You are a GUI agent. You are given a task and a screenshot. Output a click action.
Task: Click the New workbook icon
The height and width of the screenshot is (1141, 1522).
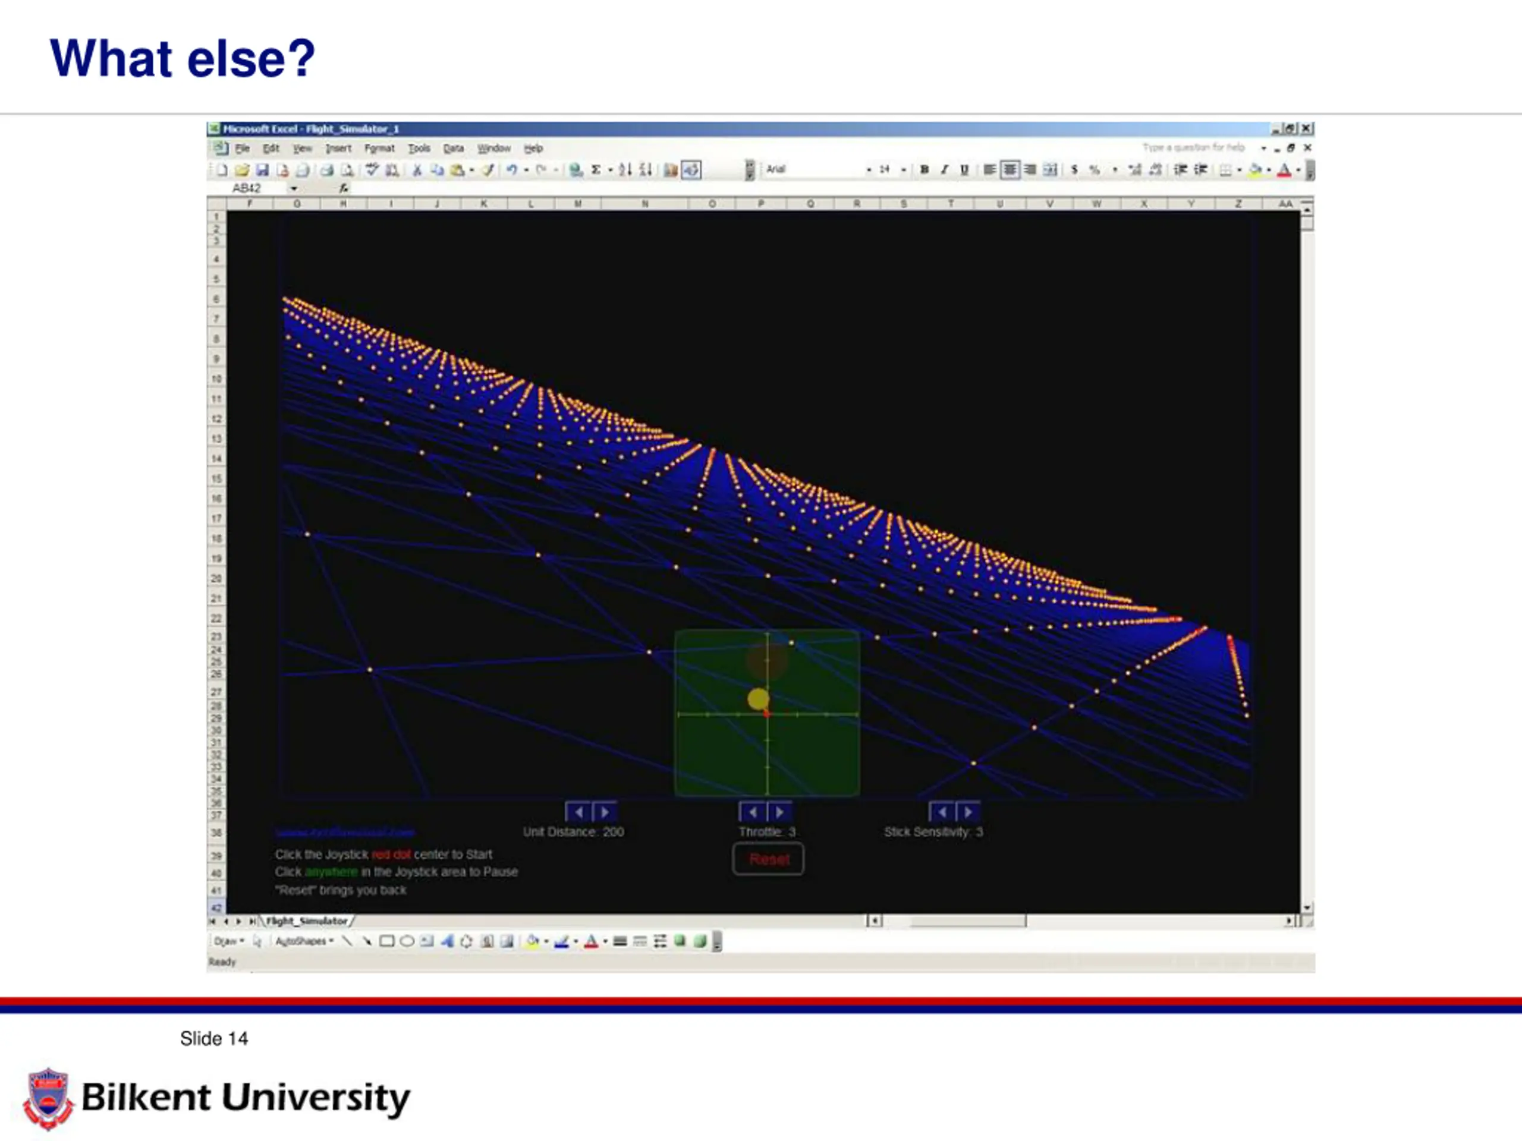[222, 170]
